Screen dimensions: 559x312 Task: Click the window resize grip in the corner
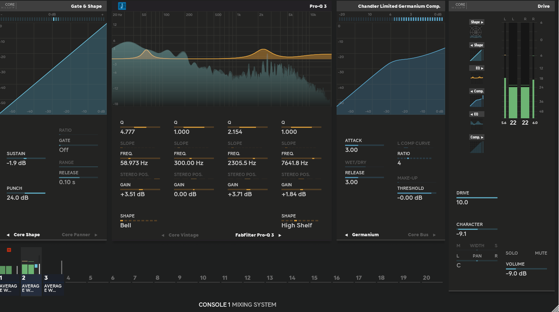tap(555, 308)
